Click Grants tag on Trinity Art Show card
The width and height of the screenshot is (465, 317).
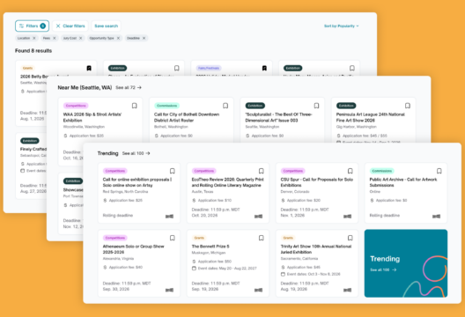[288, 238]
